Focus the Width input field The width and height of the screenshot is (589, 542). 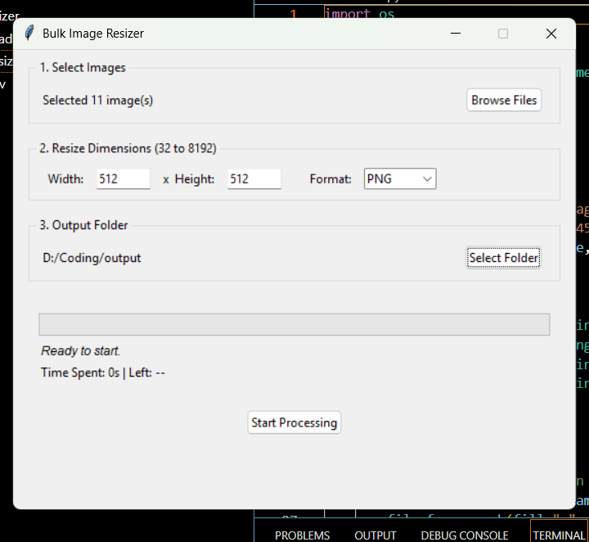pos(124,178)
